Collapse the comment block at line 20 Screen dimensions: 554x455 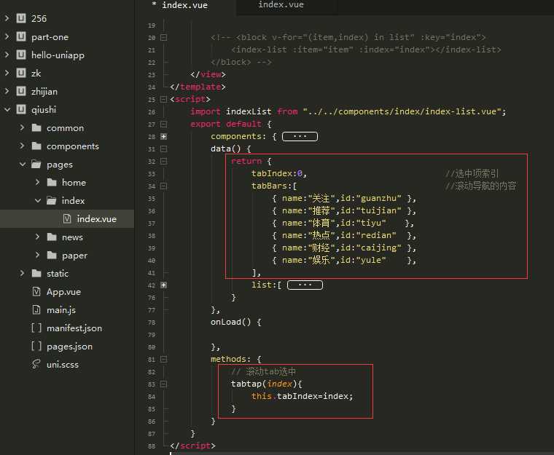[x=163, y=37]
